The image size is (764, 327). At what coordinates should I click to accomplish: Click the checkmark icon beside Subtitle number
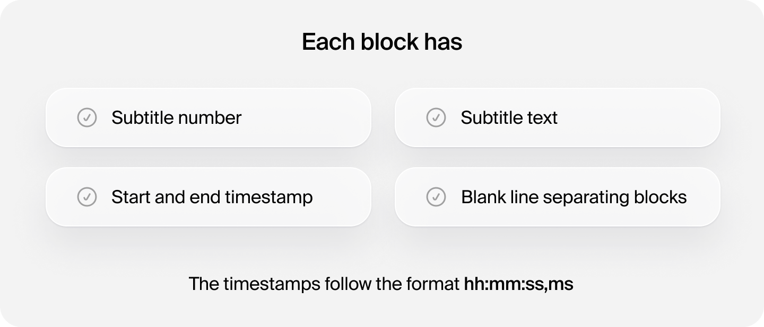(87, 117)
